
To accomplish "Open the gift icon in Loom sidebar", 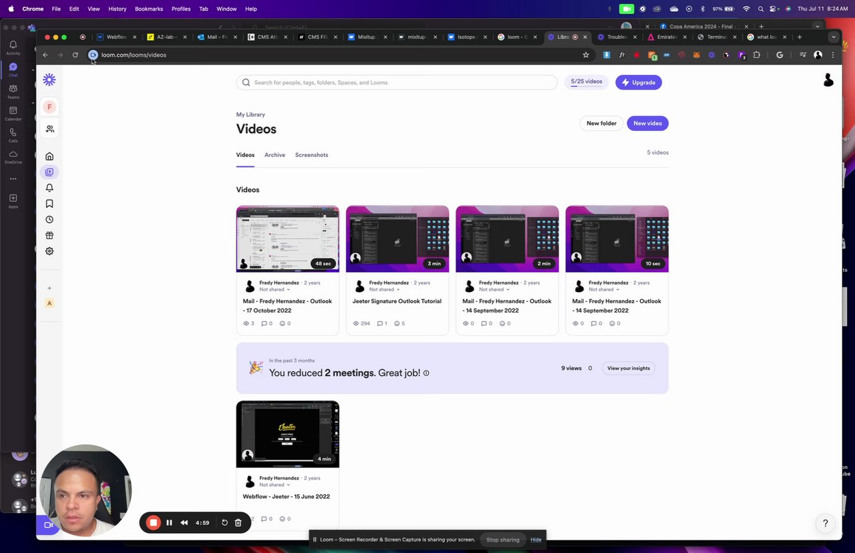I will pos(49,235).
